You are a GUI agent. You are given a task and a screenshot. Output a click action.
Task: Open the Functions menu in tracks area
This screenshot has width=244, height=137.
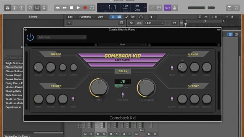click(87, 17)
